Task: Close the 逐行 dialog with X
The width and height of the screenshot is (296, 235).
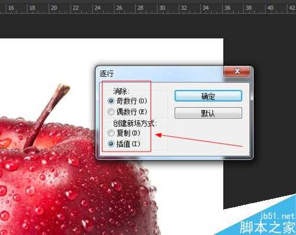Action: click(237, 71)
